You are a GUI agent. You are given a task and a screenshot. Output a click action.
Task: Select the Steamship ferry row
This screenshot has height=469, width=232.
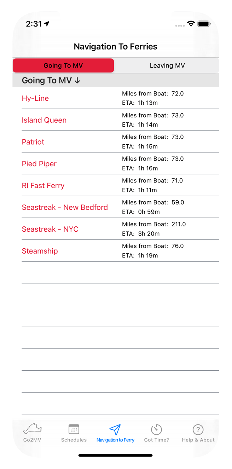pyautogui.click(x=120, y=251)
